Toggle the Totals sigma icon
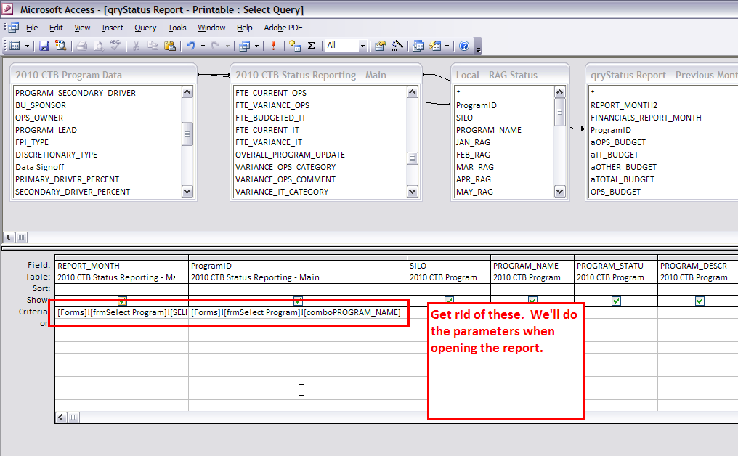This screenshot has width=738, height=456. point(312,46)
